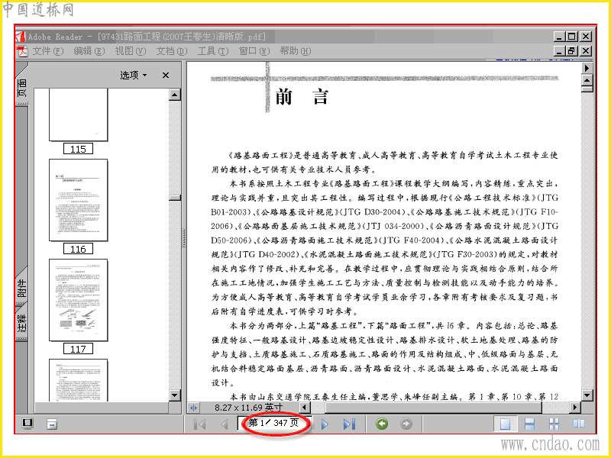
Task: Open the 选项 dropdown in pages panel
Action: [133, 75]
